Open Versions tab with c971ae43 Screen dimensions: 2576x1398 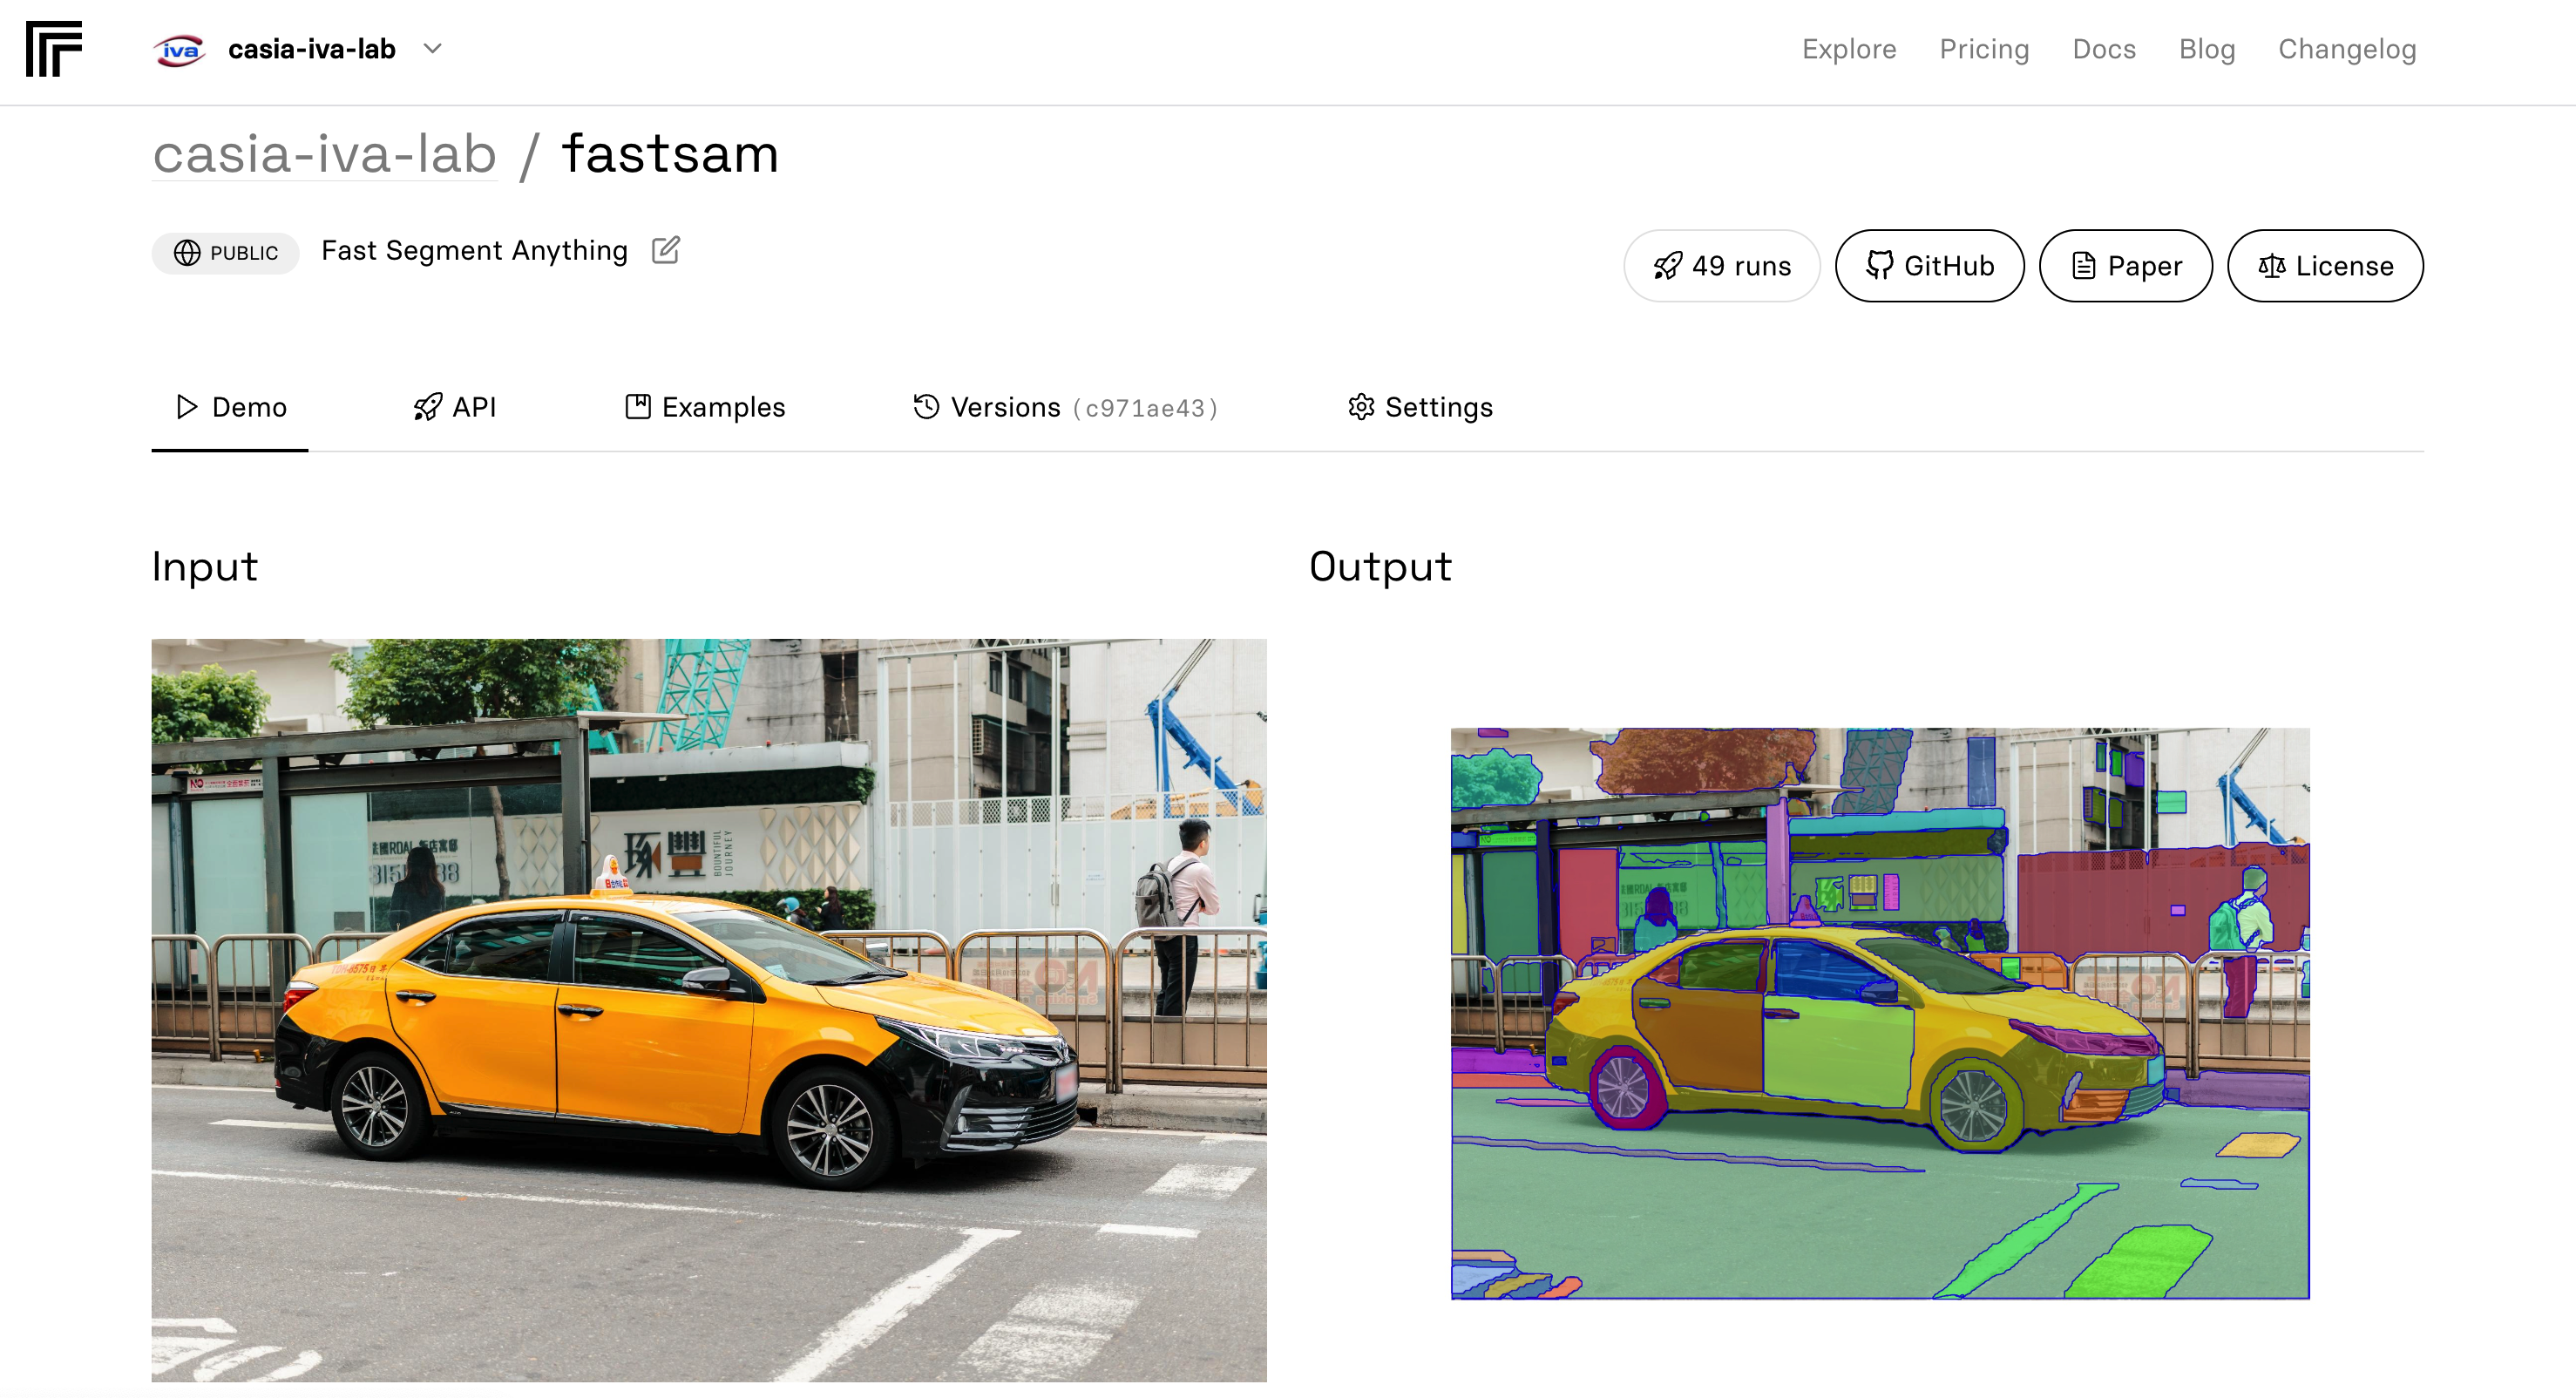1065,407
